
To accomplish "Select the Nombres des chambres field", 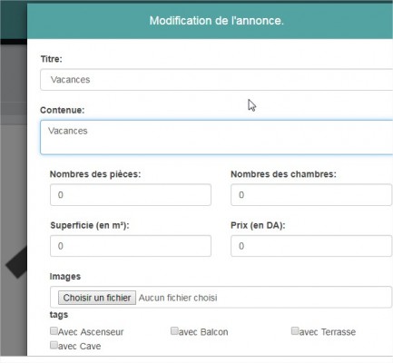I will [311, 195].
